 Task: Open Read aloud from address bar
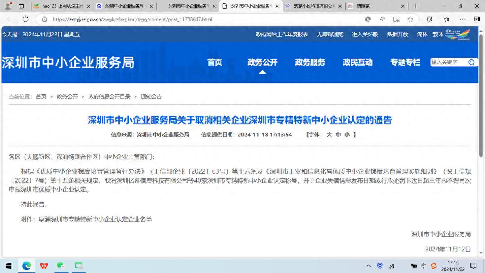[382, 19]
